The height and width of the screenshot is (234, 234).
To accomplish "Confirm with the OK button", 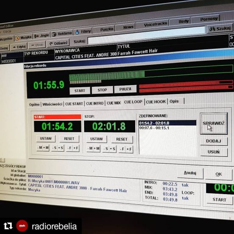I will coord(219,174).
